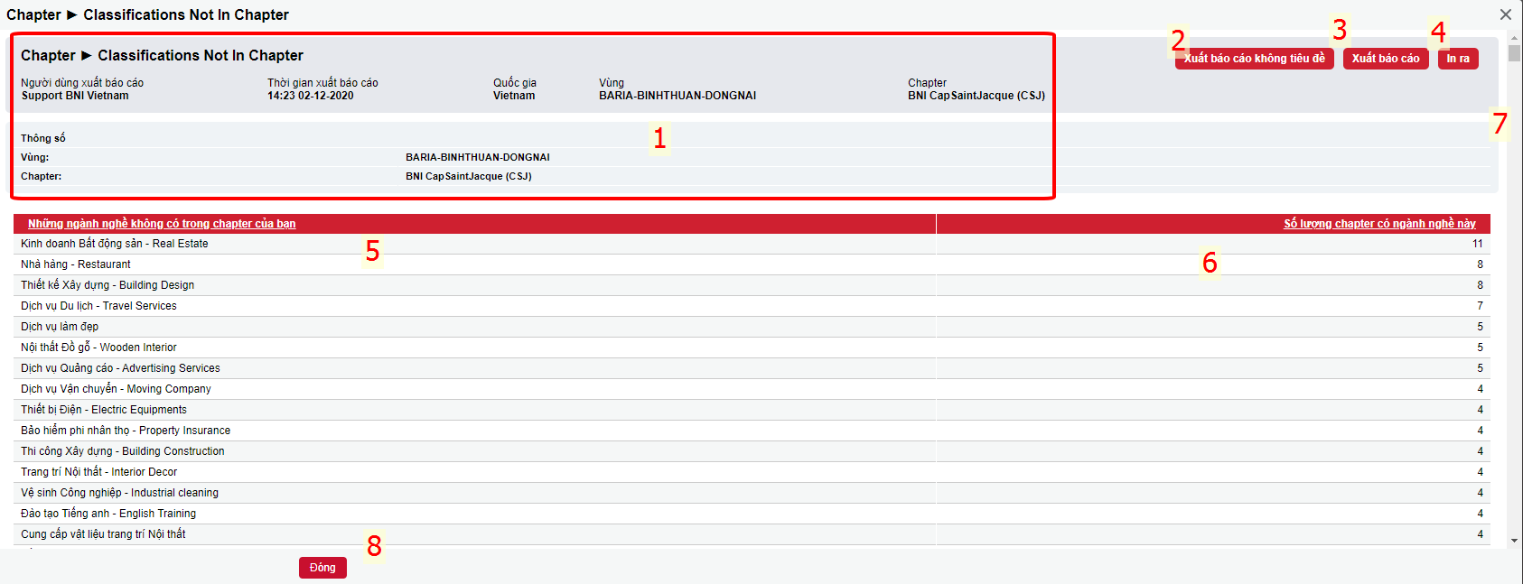Select row 'Dịch vụ Vận chuyển - Moving Company'
The width and height of the screenshot is (1523, 584).
point(752,389)
